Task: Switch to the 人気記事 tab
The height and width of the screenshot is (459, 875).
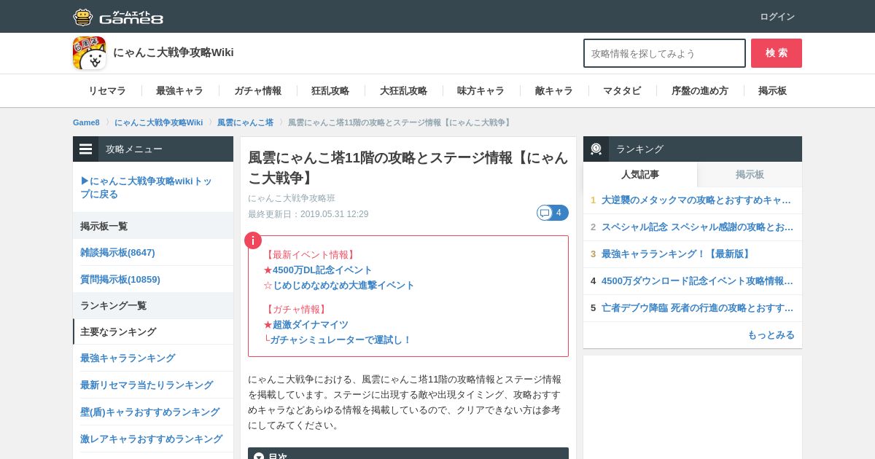Action: pyautogui.click(x=640, y=174)
